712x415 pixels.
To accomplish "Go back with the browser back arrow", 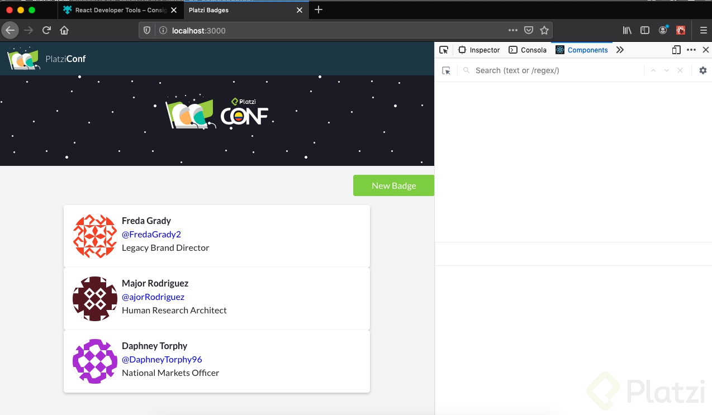I will (11, 30).
